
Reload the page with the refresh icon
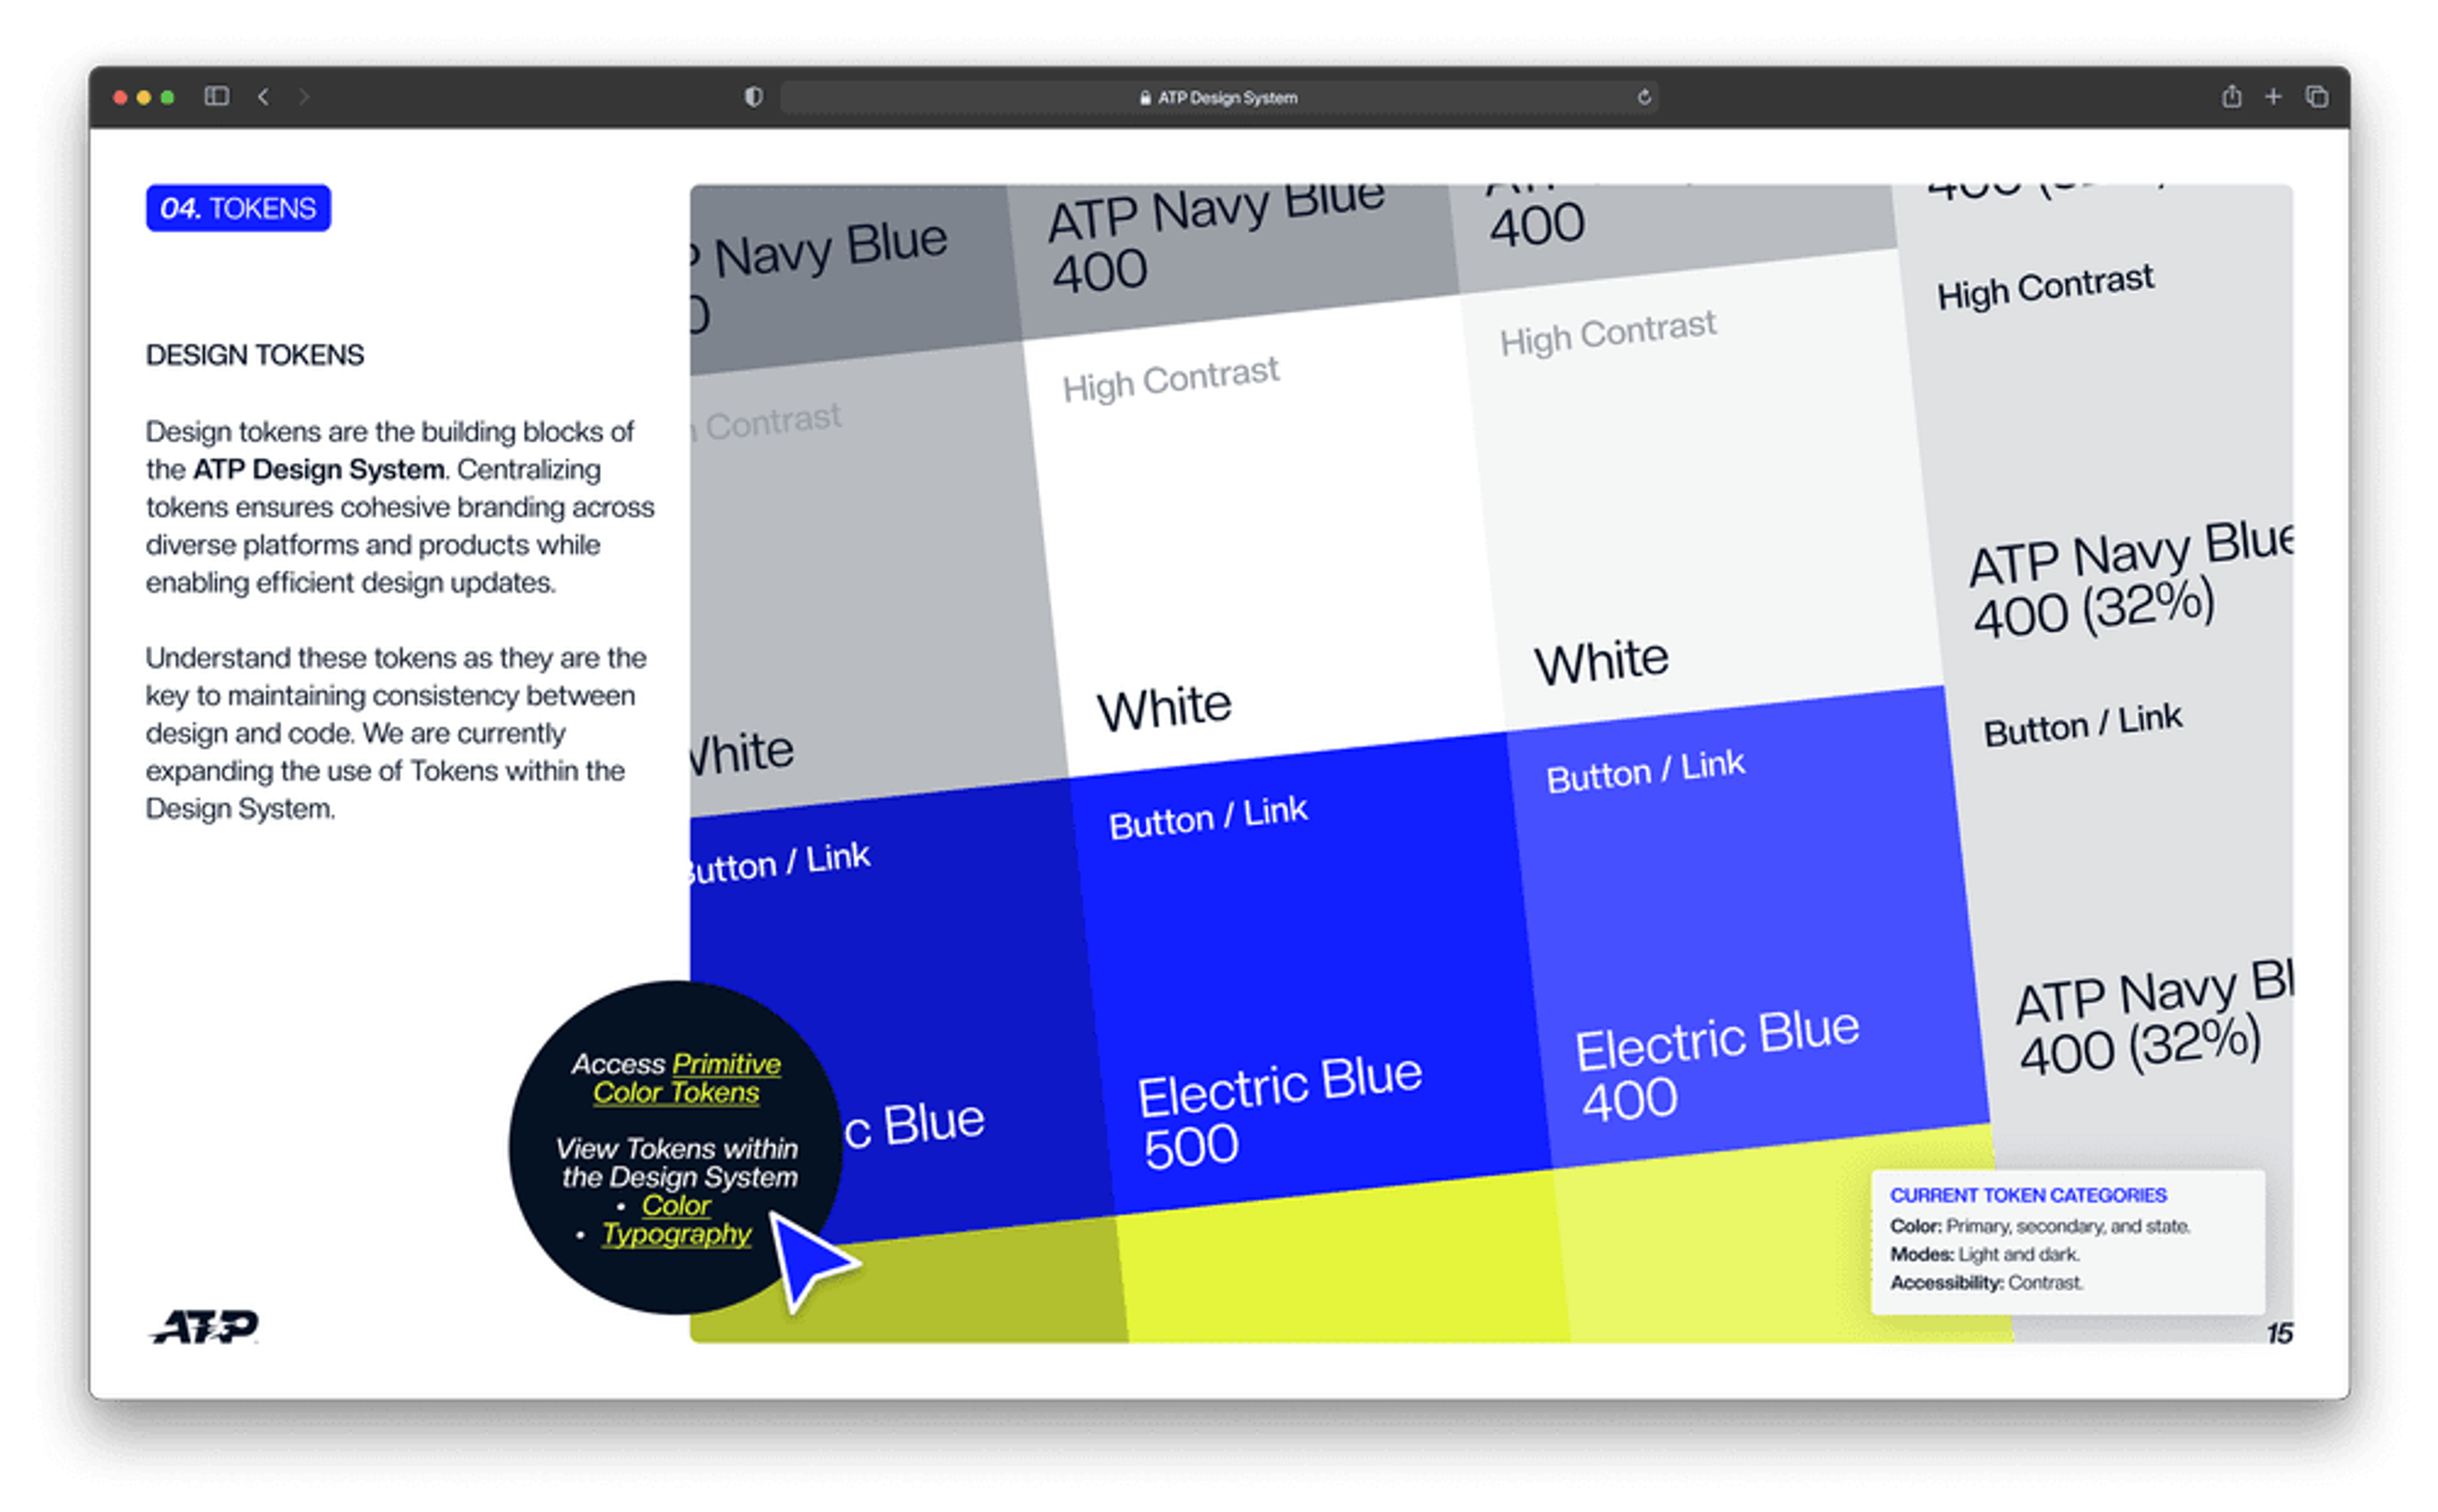[x=1643, y=97]
